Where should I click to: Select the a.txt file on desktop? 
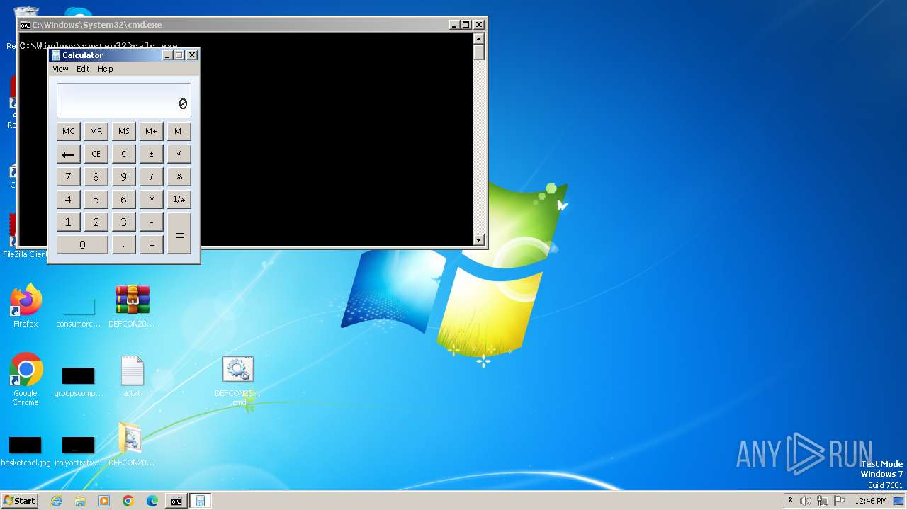point(132,376)
